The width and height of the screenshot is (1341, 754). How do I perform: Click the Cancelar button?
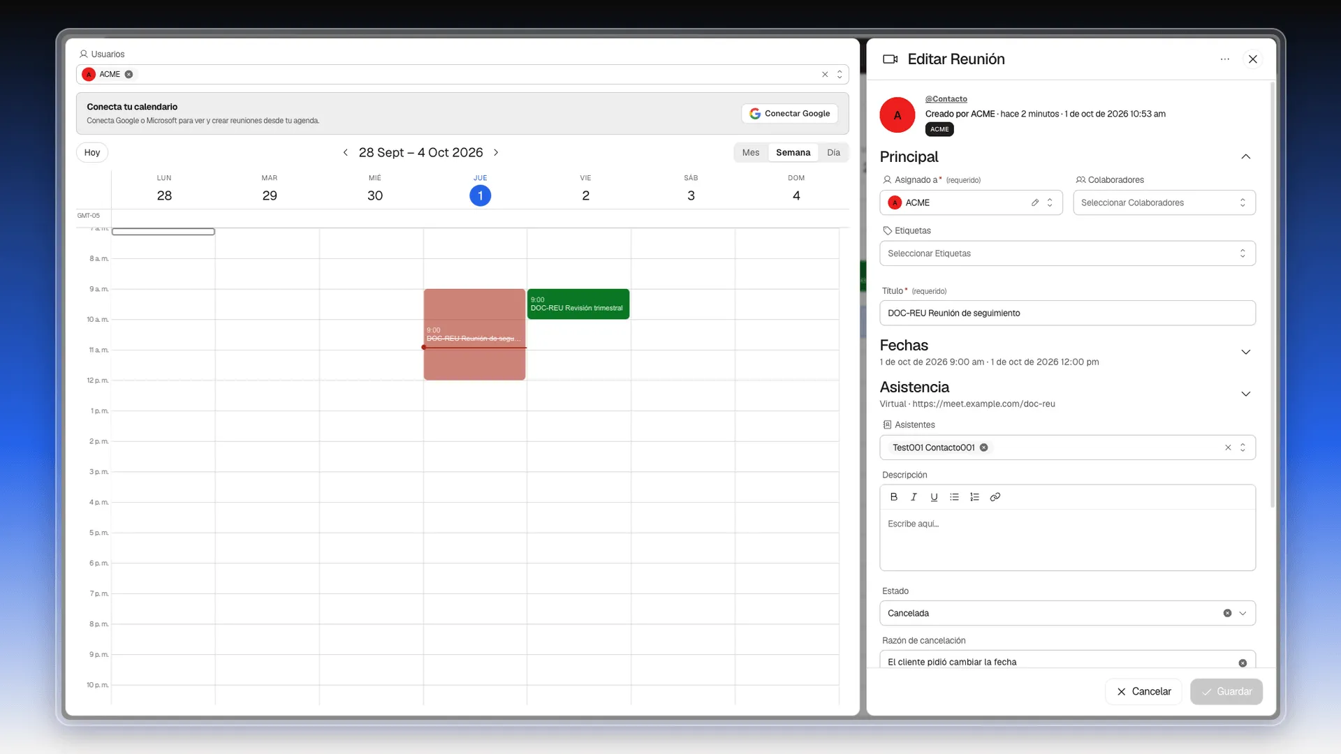point(1143,691)
